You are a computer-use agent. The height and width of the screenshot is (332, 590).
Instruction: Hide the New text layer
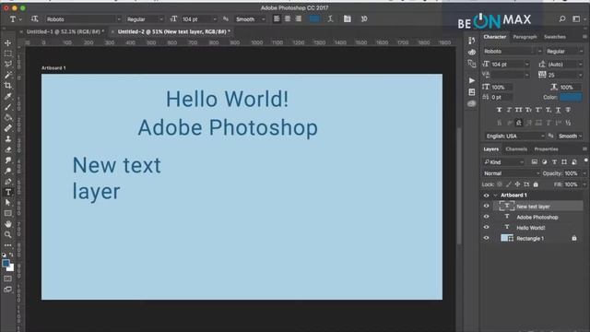point(486,206)
